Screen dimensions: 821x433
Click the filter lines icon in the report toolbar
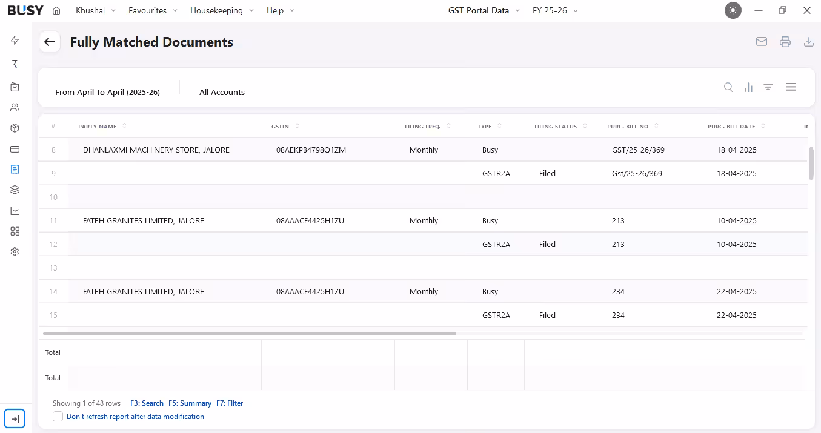(768, 87)
